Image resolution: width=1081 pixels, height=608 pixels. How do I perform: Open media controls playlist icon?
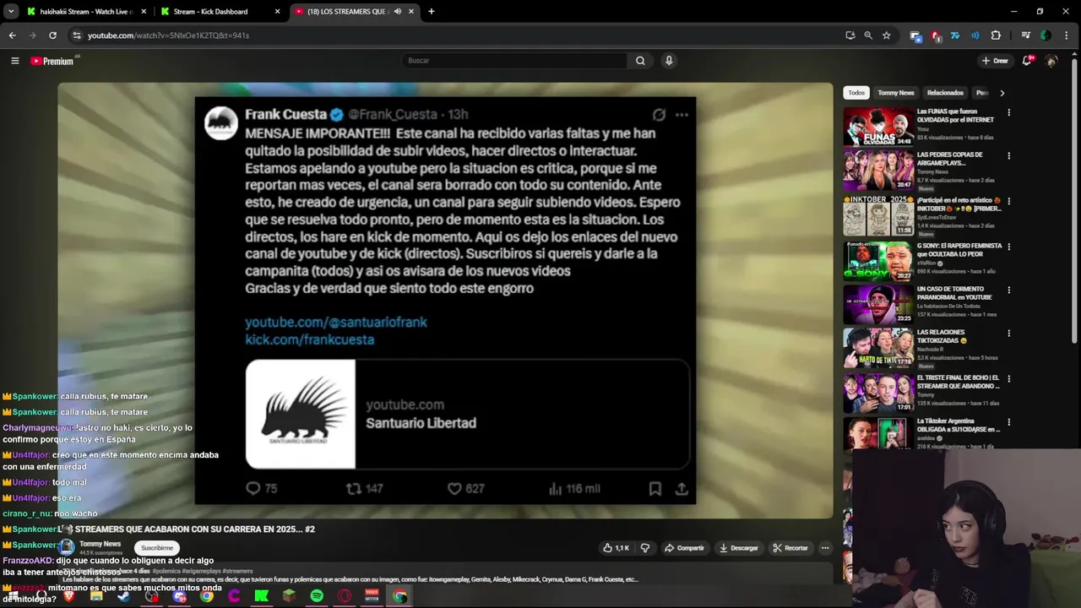pos(1026,35)
